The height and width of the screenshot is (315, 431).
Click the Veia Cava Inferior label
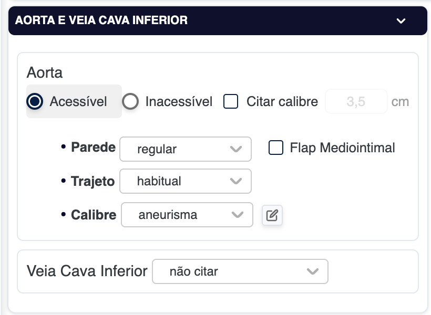87,271
